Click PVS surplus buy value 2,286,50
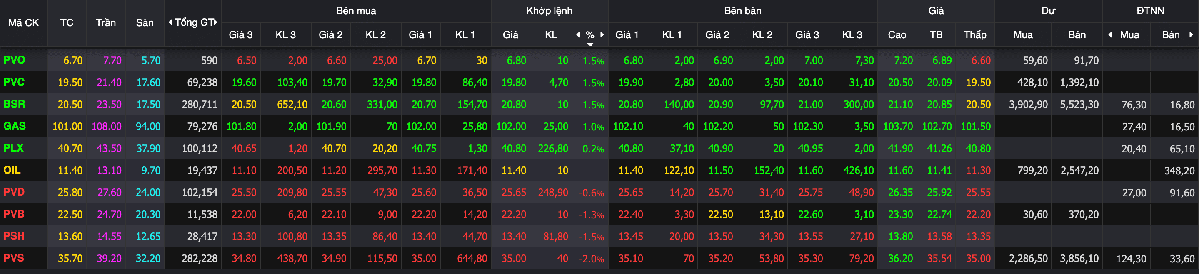The height and width of the screenshot is (274, 1199). click(x=1028, y=259)
